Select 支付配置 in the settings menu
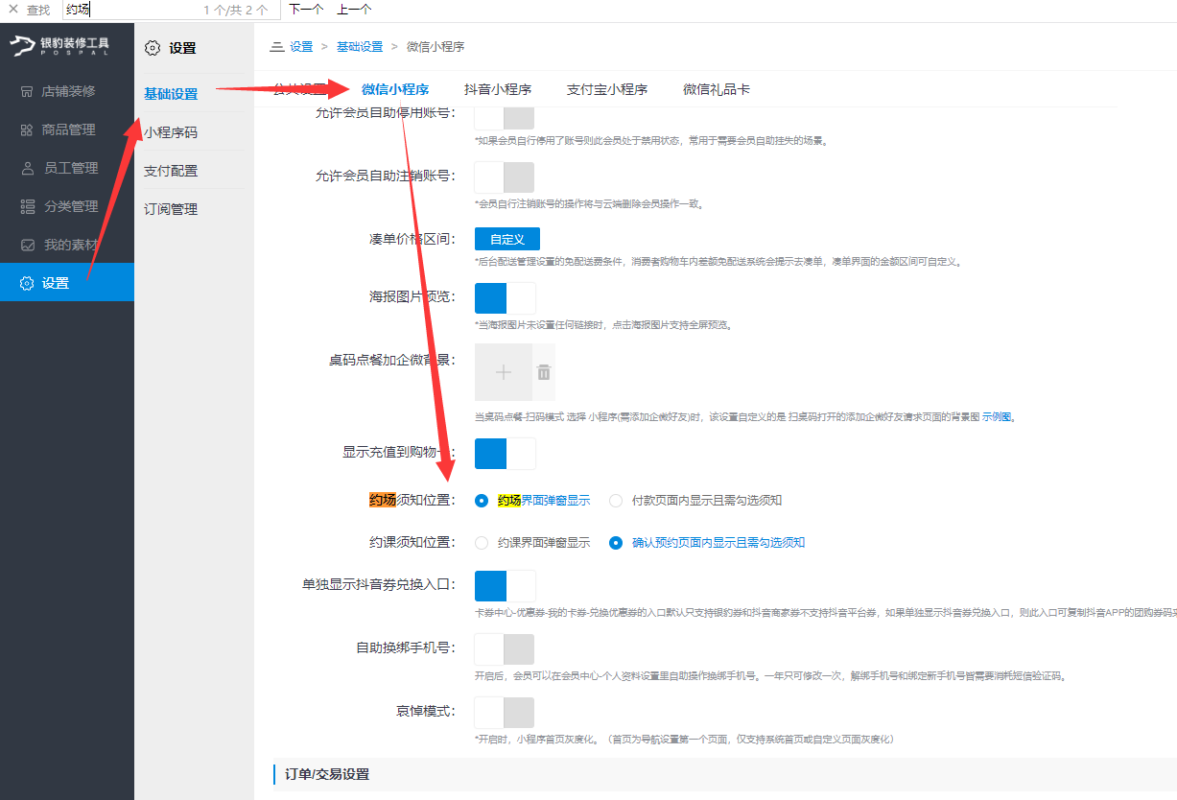This screenshot has width=1177, height=800. pos(172,170)
